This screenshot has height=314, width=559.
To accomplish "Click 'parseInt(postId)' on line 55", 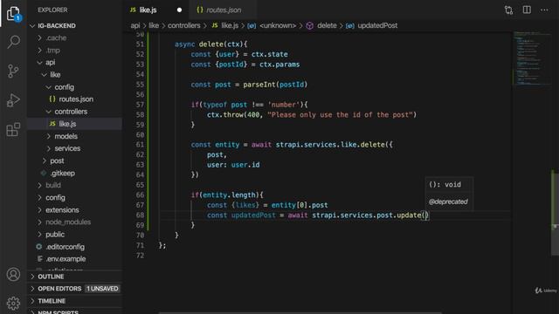I will point(275,85).
